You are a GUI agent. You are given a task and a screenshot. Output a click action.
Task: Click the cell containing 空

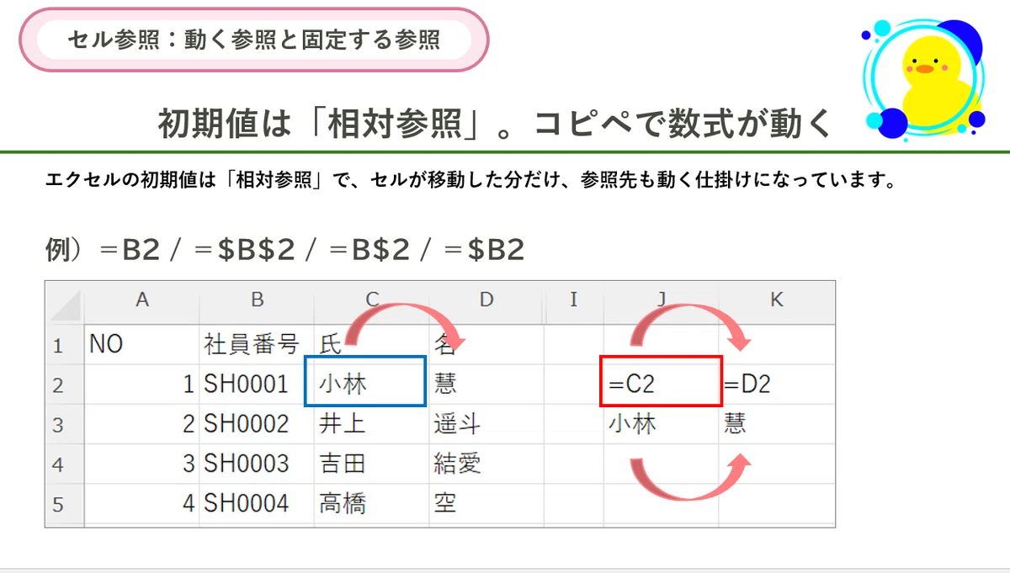486,503
